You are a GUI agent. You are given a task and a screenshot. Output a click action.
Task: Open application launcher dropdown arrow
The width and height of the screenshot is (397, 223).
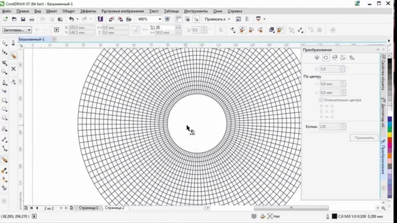pyautogui.click(x=265, y=19)
